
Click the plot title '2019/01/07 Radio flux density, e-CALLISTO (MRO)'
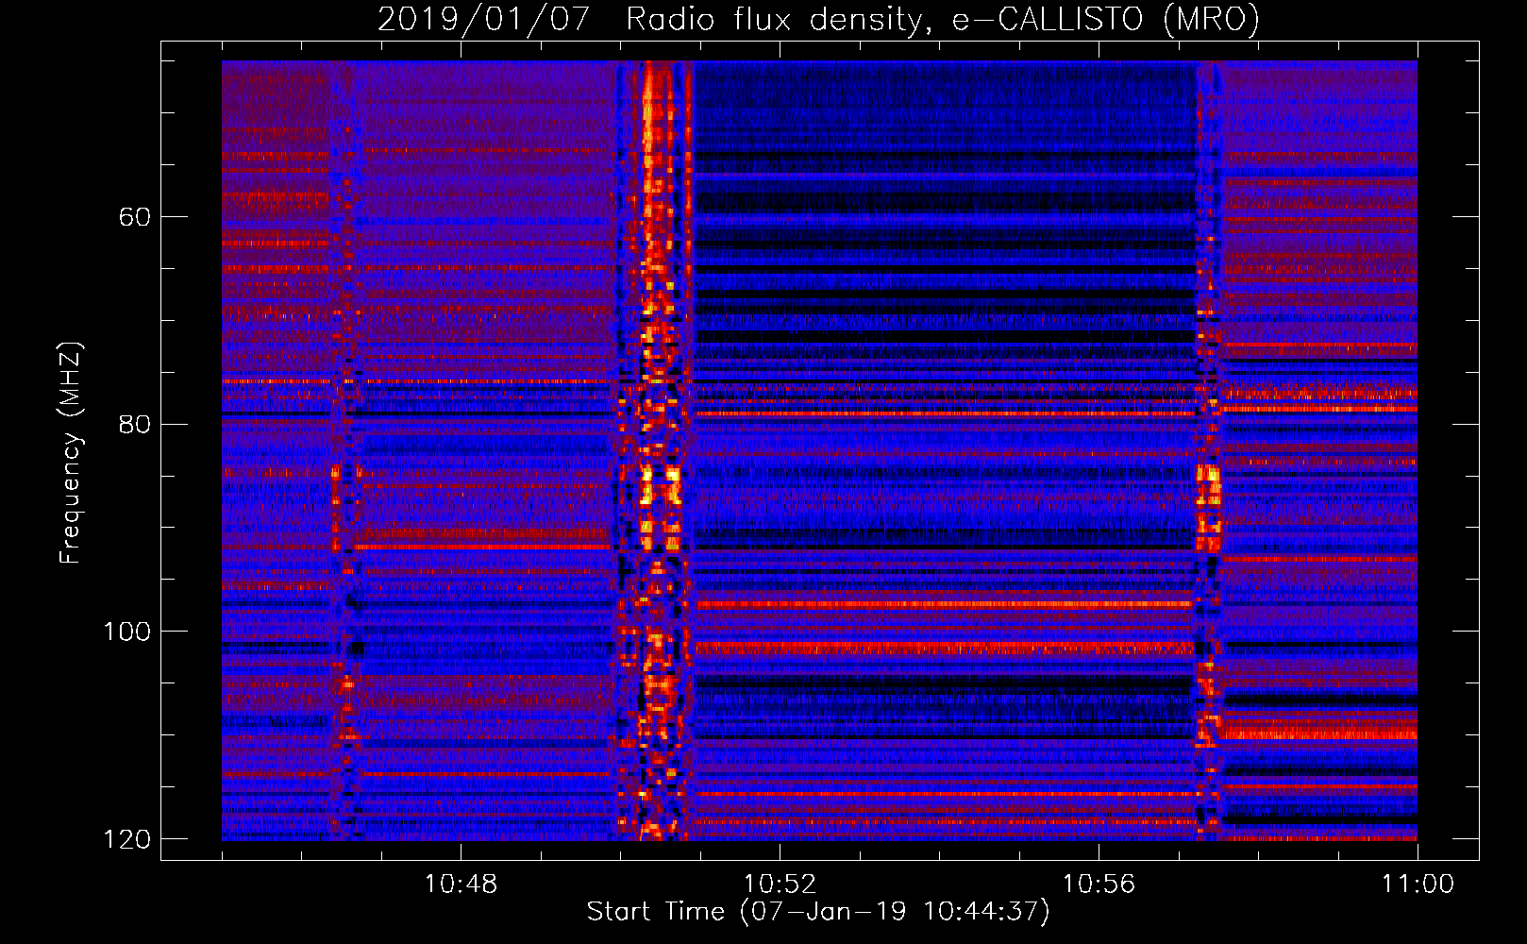(818, 19)
